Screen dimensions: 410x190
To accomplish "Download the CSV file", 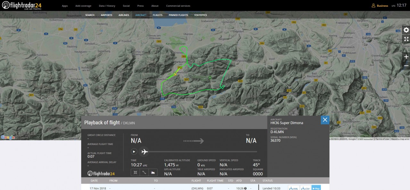I will (305, 188).
